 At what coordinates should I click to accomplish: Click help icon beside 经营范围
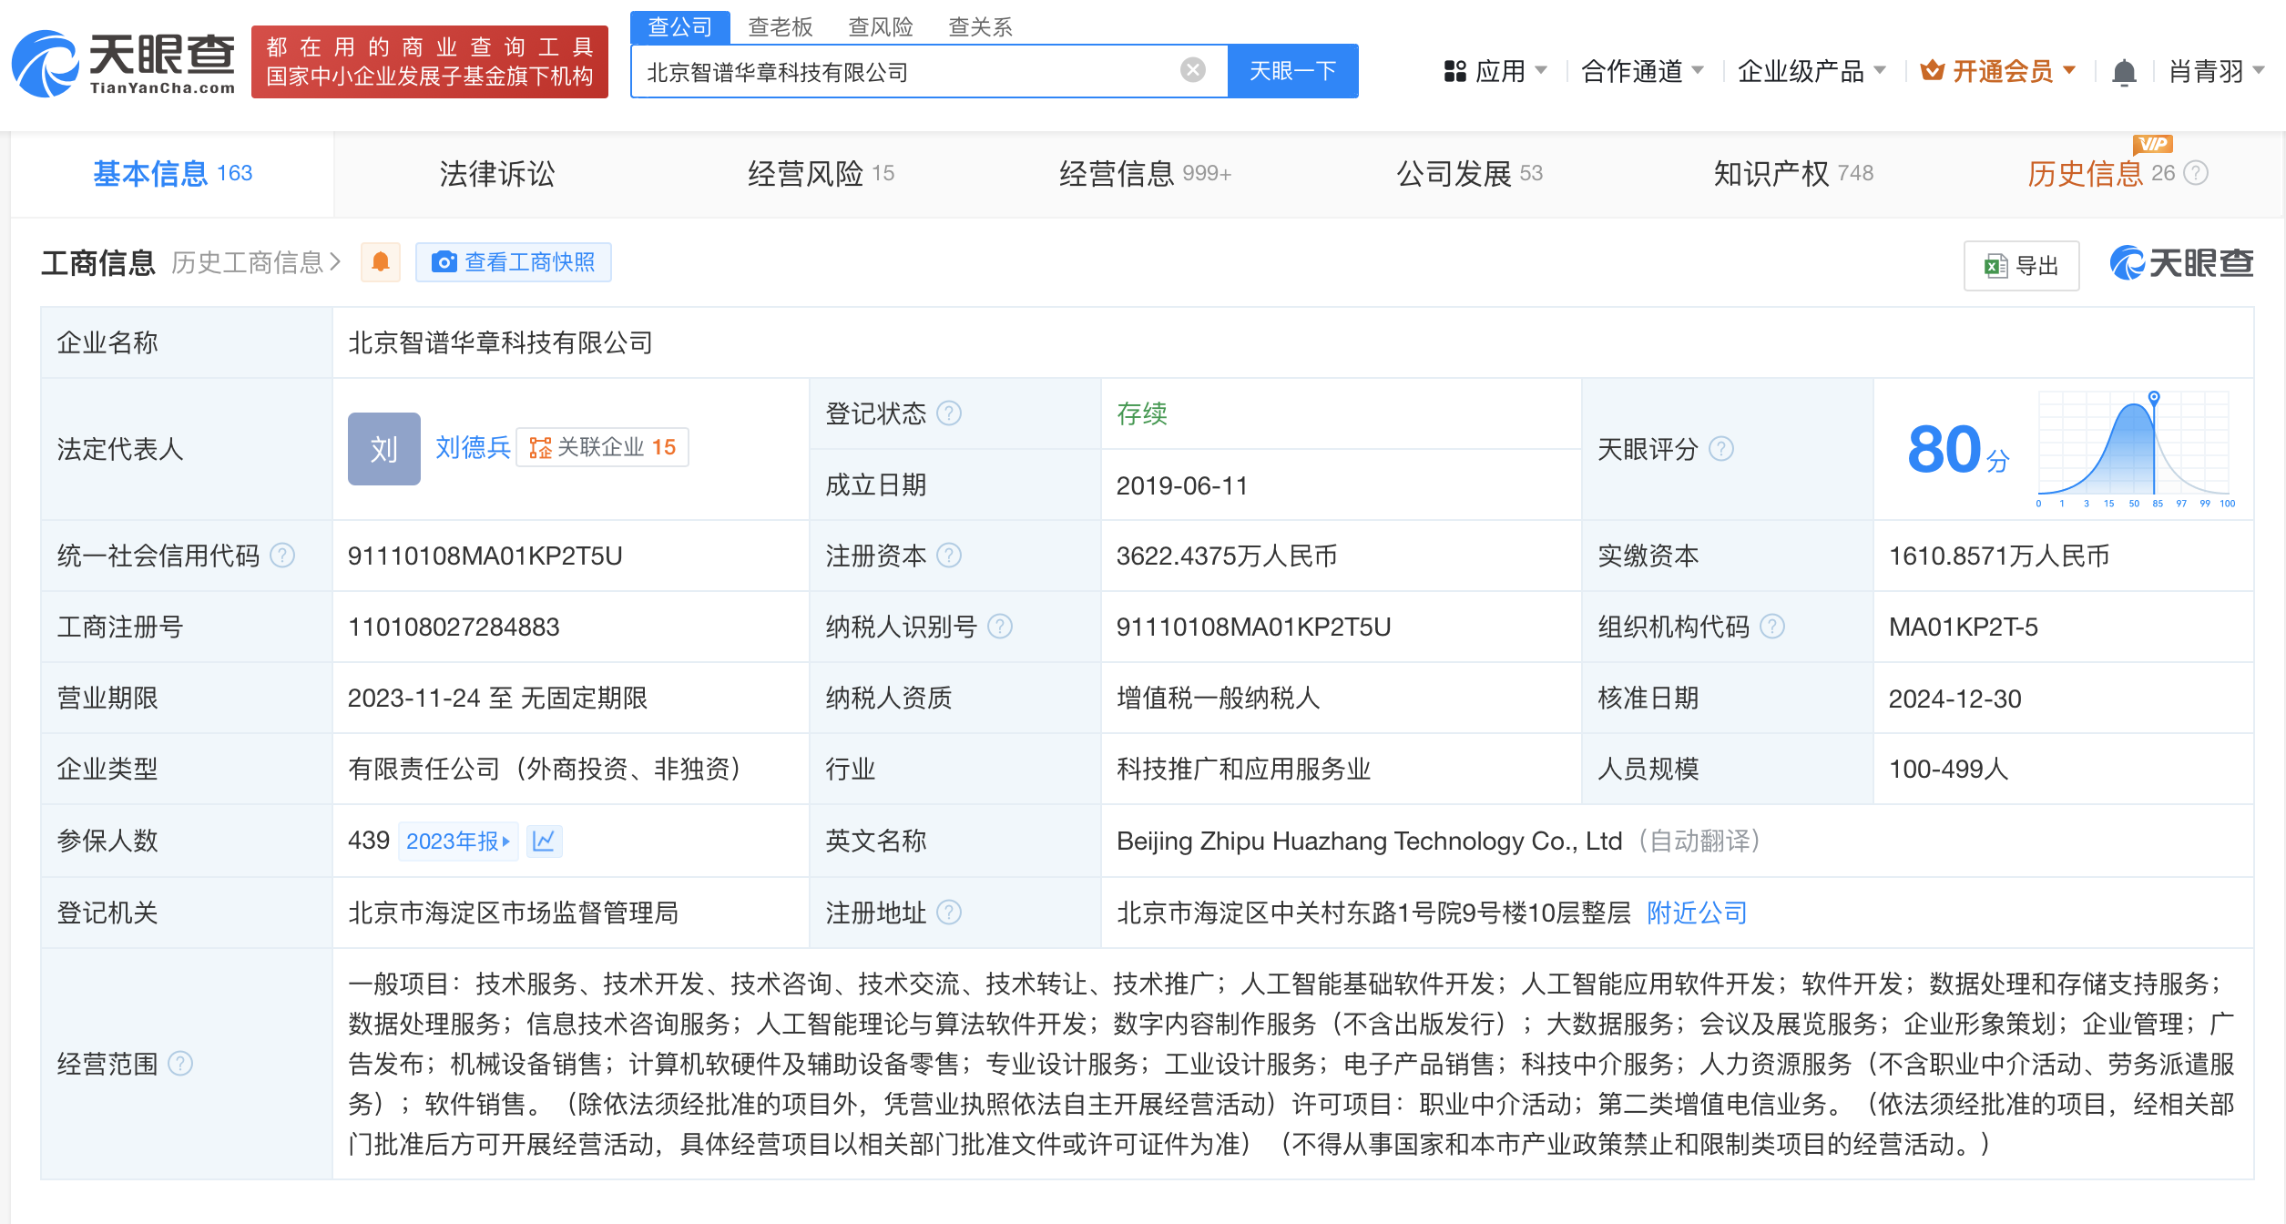pyautogui.click(x=181, y=1064)
